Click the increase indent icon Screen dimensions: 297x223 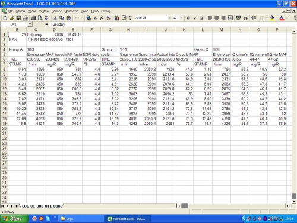coord(254,18)
